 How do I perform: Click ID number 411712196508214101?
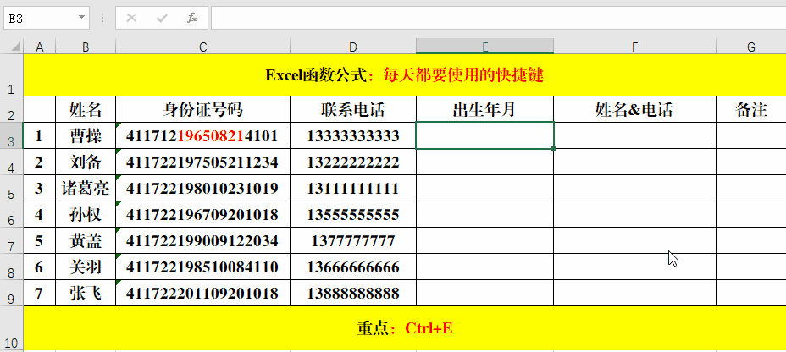pos(202,135)
